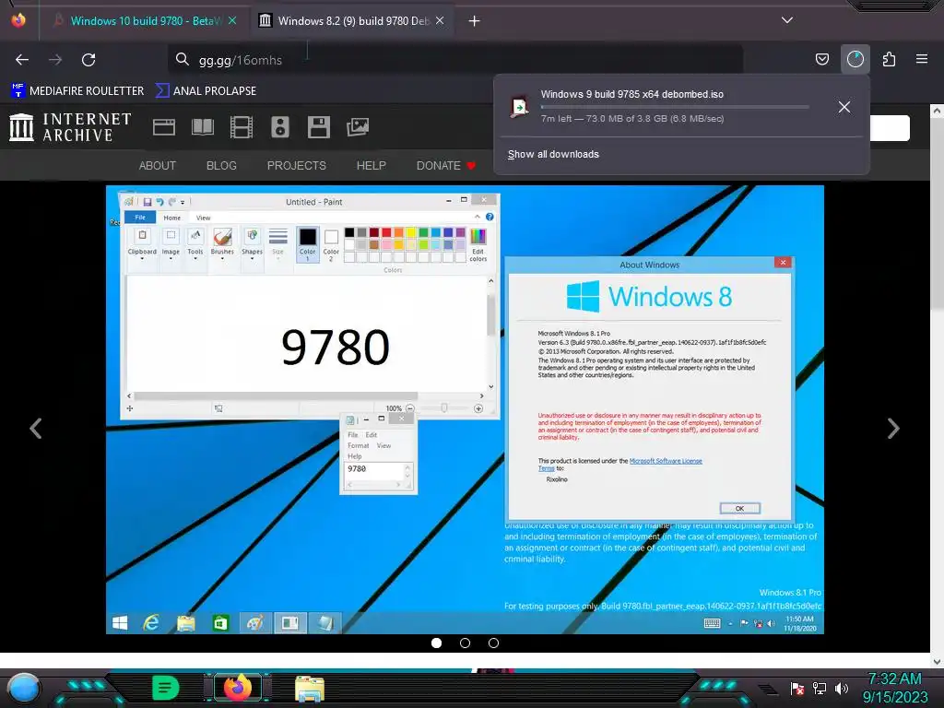Open the Web archive icon
The height and width of the screenshot is (708, 944).
(x=164, y=127)
